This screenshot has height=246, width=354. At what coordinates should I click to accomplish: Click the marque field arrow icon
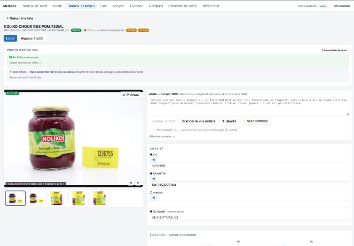(x=153, y=198)
